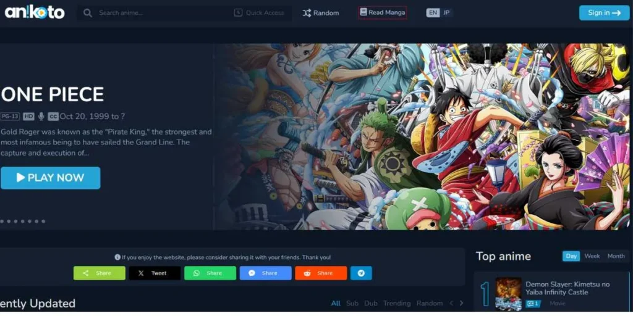The width and height of the screenshot is (633, 316).
Task: Select the first carousel slide dot
Action: (2, 222)
